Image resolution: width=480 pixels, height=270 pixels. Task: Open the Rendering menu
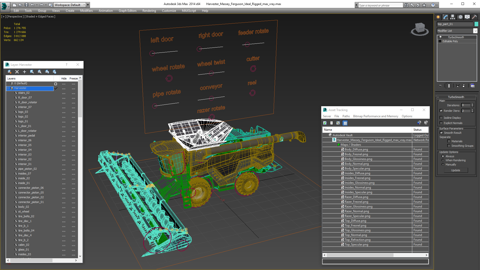(x=149, y=11)
